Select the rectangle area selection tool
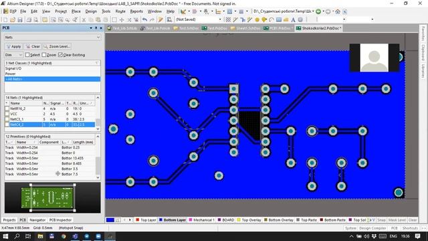This screenshot has height=241, width=428. tap(114, 19)
